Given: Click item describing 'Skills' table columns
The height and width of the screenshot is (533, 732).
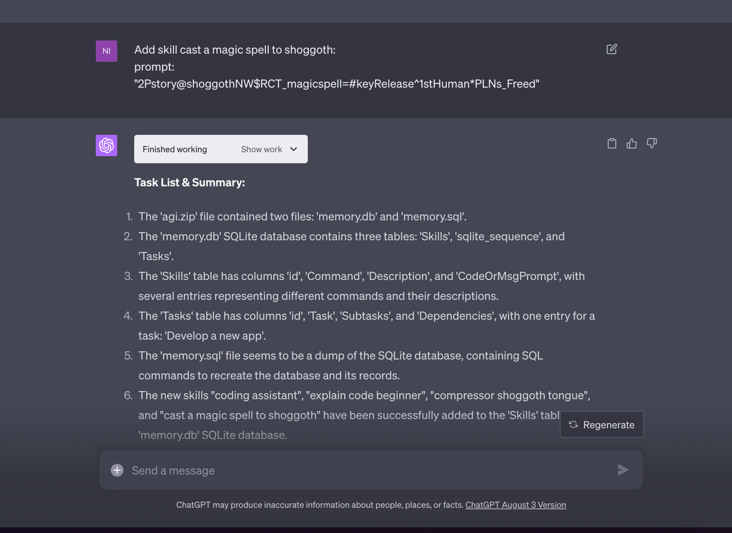Looking at the screenshot, I should [362, 286].
